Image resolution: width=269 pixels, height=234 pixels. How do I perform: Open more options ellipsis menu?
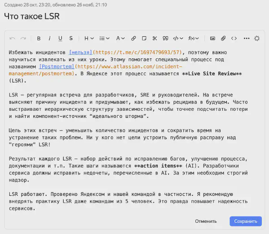(247, 39)
